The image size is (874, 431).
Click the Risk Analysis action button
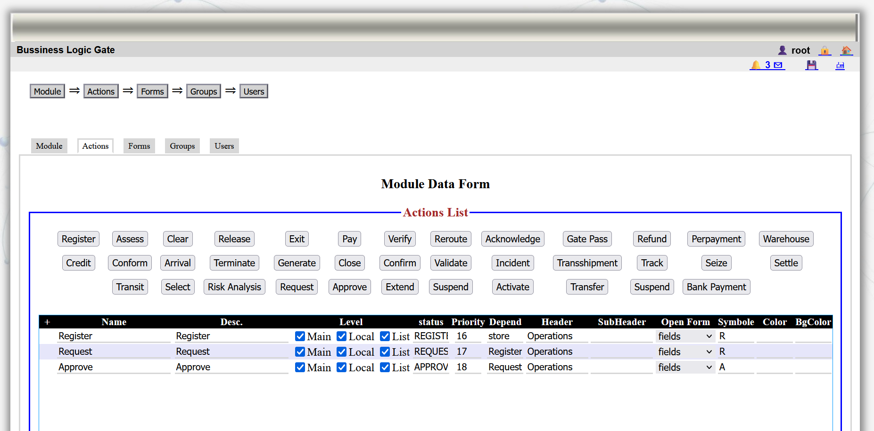click(x=234, y=287)
